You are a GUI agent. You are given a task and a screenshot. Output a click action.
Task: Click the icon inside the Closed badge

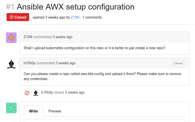point(11,17)
